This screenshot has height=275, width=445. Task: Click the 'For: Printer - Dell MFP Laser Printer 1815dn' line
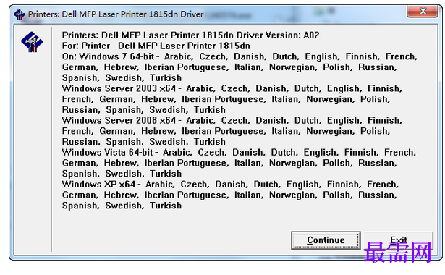click(156, 46)
